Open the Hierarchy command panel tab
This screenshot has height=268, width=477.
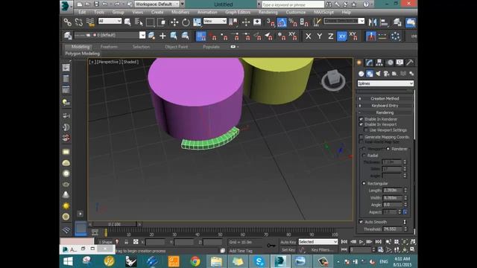379,63
